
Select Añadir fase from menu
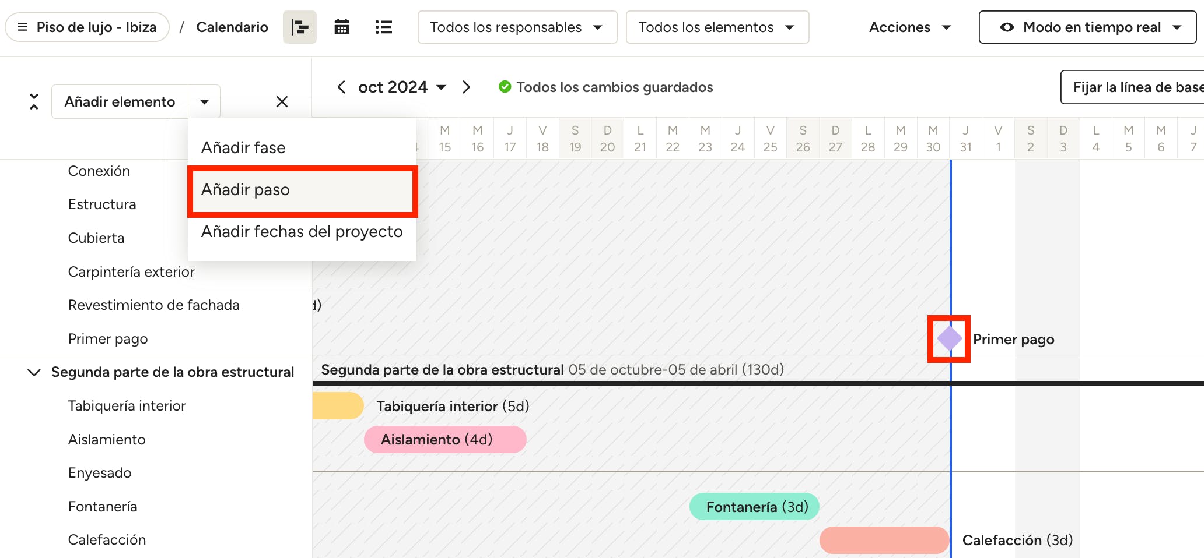click(x=243, y=148)
